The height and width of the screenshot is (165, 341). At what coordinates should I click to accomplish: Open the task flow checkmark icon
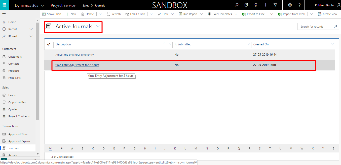(x=246, y=5)
